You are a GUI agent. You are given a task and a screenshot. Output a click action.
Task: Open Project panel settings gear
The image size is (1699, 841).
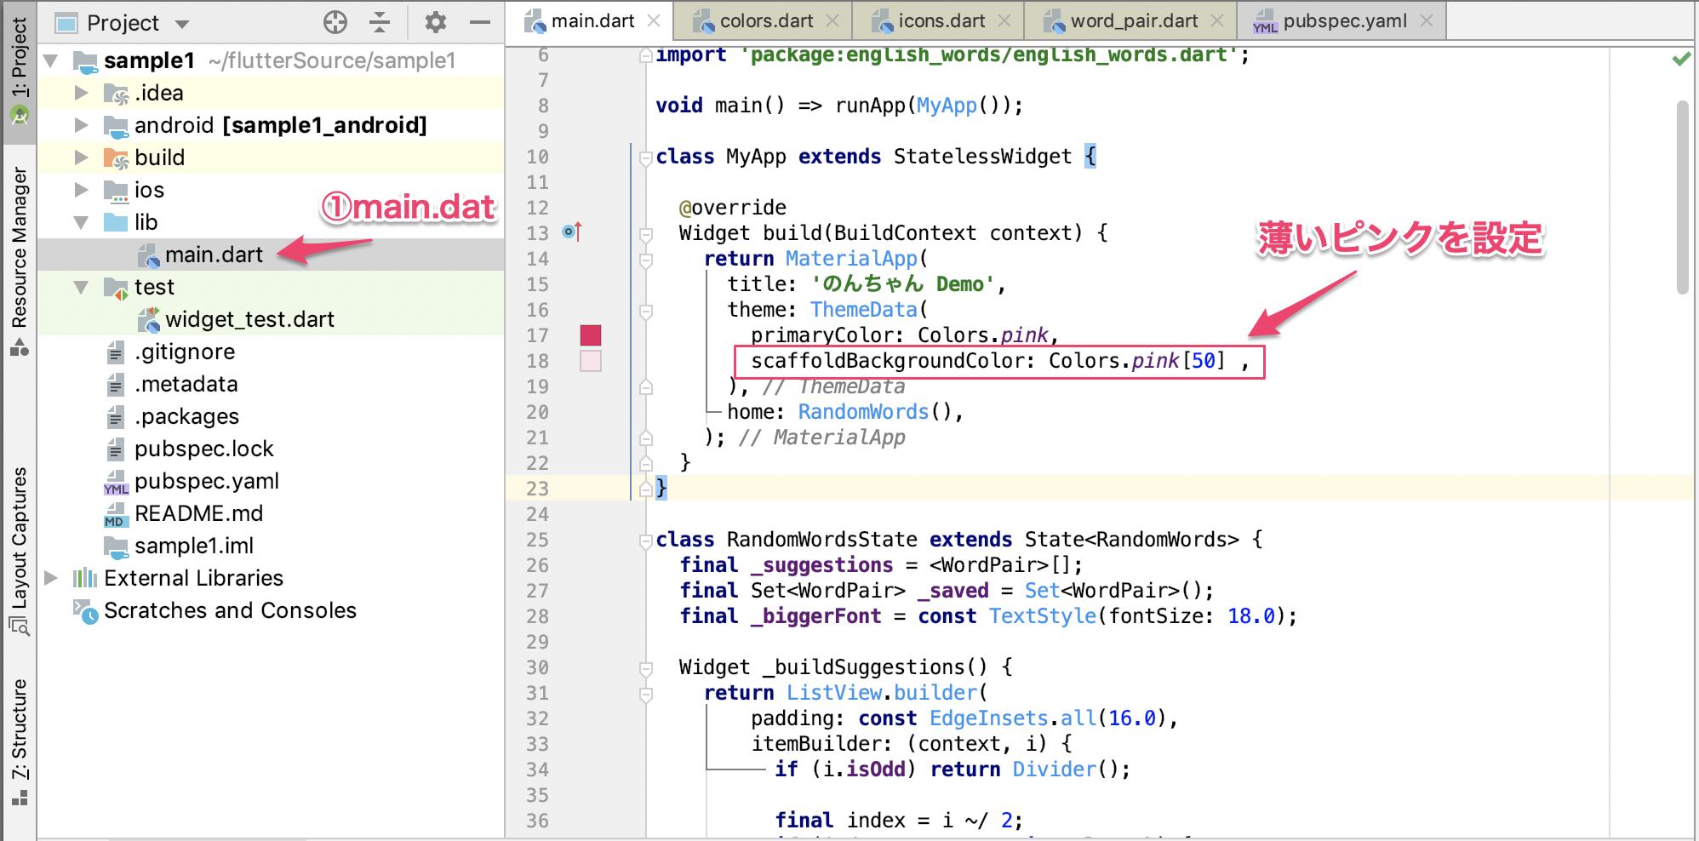click(436, 23)
